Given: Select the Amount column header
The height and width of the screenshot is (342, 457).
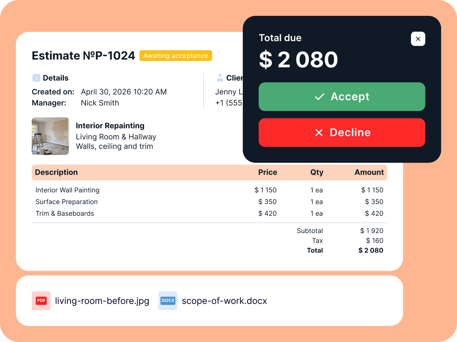Looking at the screenshot, I should 369,172.
